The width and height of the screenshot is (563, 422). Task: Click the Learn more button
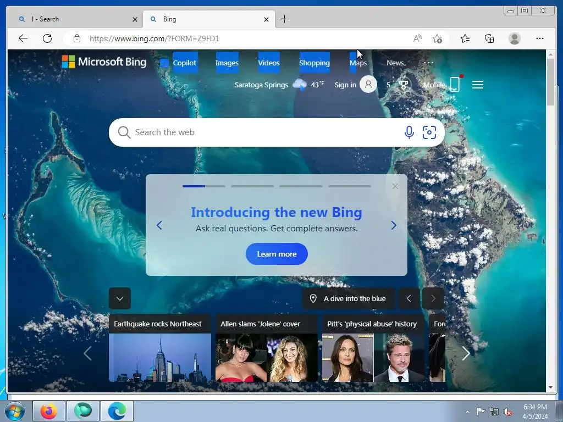pyautogui.click(x=277, y=254)
